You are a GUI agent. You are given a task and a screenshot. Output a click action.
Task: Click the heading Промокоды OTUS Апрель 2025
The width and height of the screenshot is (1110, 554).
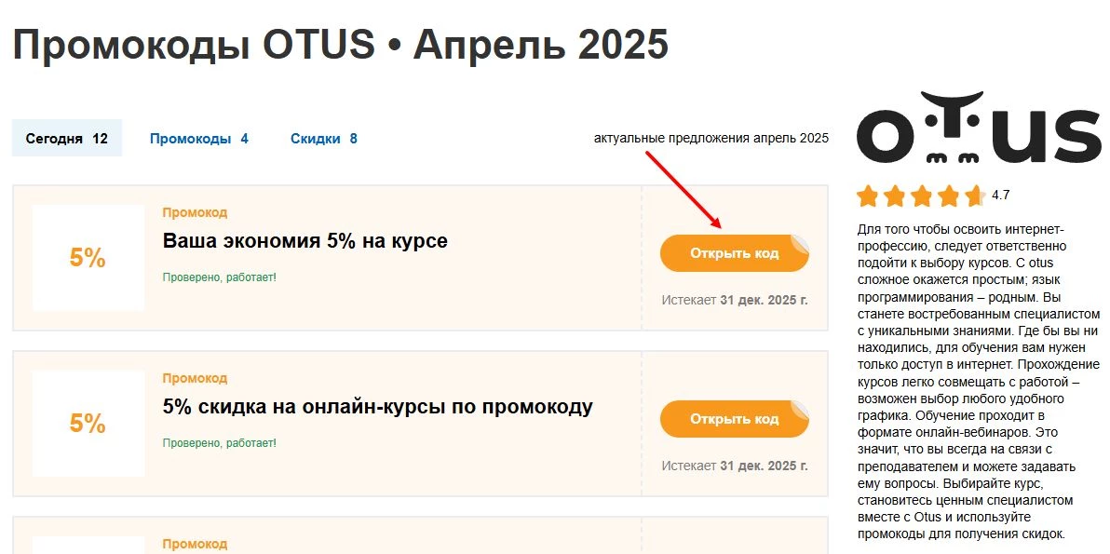[x=342, y=44]
